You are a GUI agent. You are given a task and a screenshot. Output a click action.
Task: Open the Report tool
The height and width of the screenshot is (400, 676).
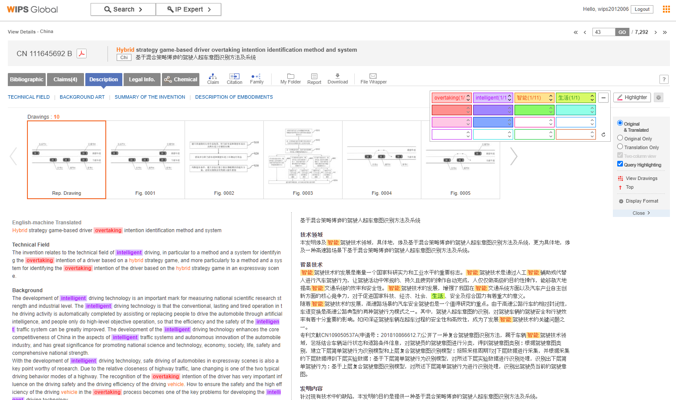(x=314, y=79)
